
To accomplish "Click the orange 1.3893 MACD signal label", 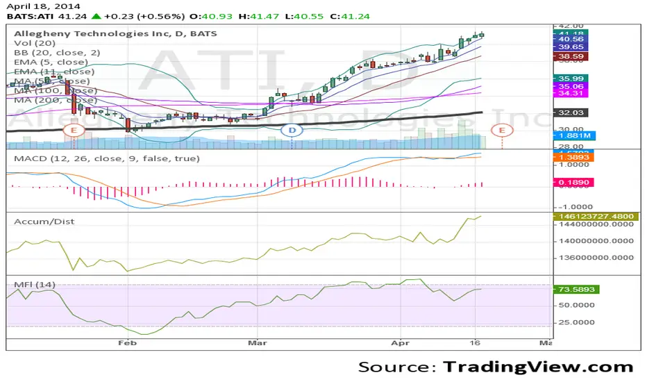I will click(573, 158).
